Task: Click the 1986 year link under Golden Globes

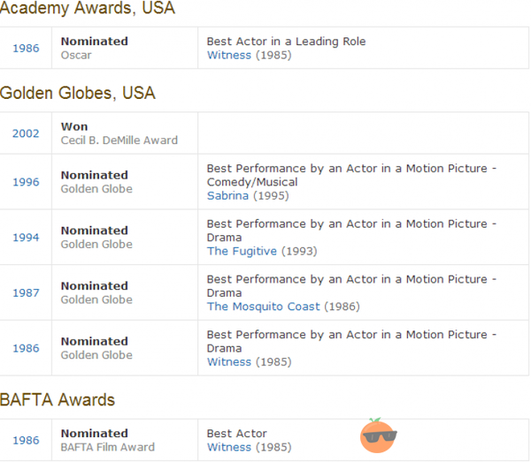Action: pos(26,348)
